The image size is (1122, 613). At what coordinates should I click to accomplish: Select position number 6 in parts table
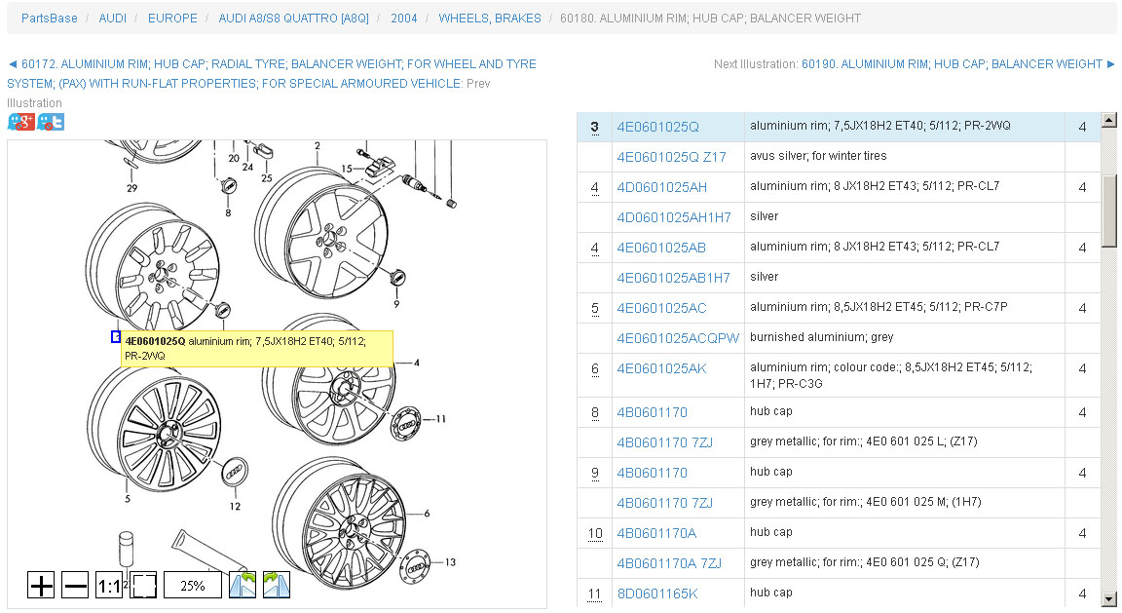click(x=595, y=368)
